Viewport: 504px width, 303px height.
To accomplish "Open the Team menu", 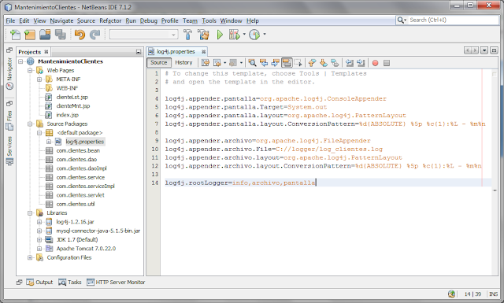I will coord(190,20).
